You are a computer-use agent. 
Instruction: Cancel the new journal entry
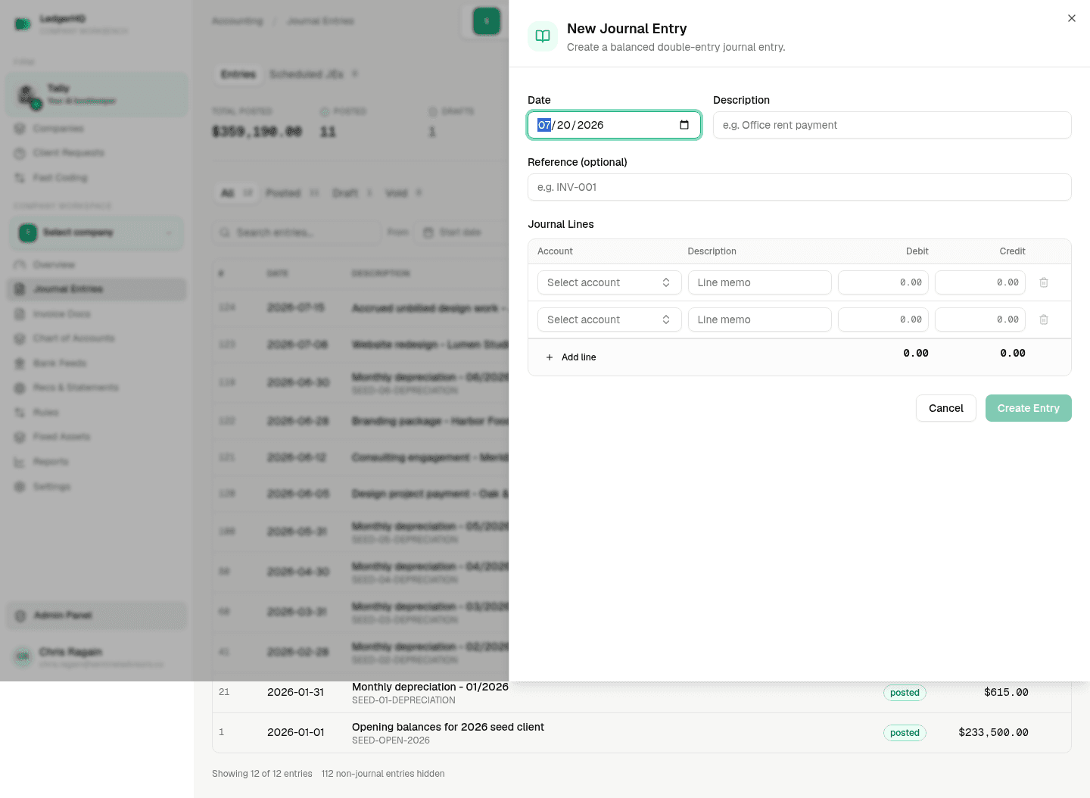coord(945,408)
